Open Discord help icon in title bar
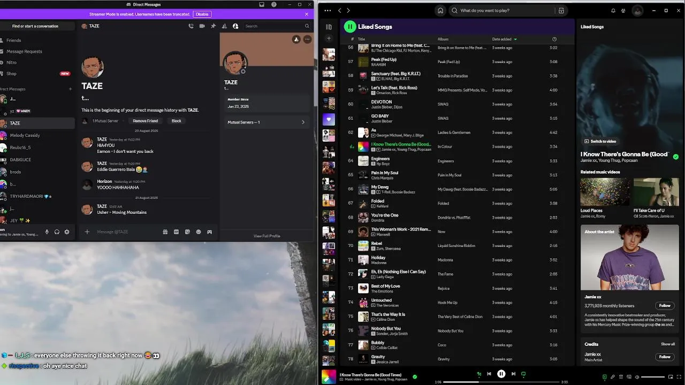This screenshot has width=685, height=385. [274, 4]
